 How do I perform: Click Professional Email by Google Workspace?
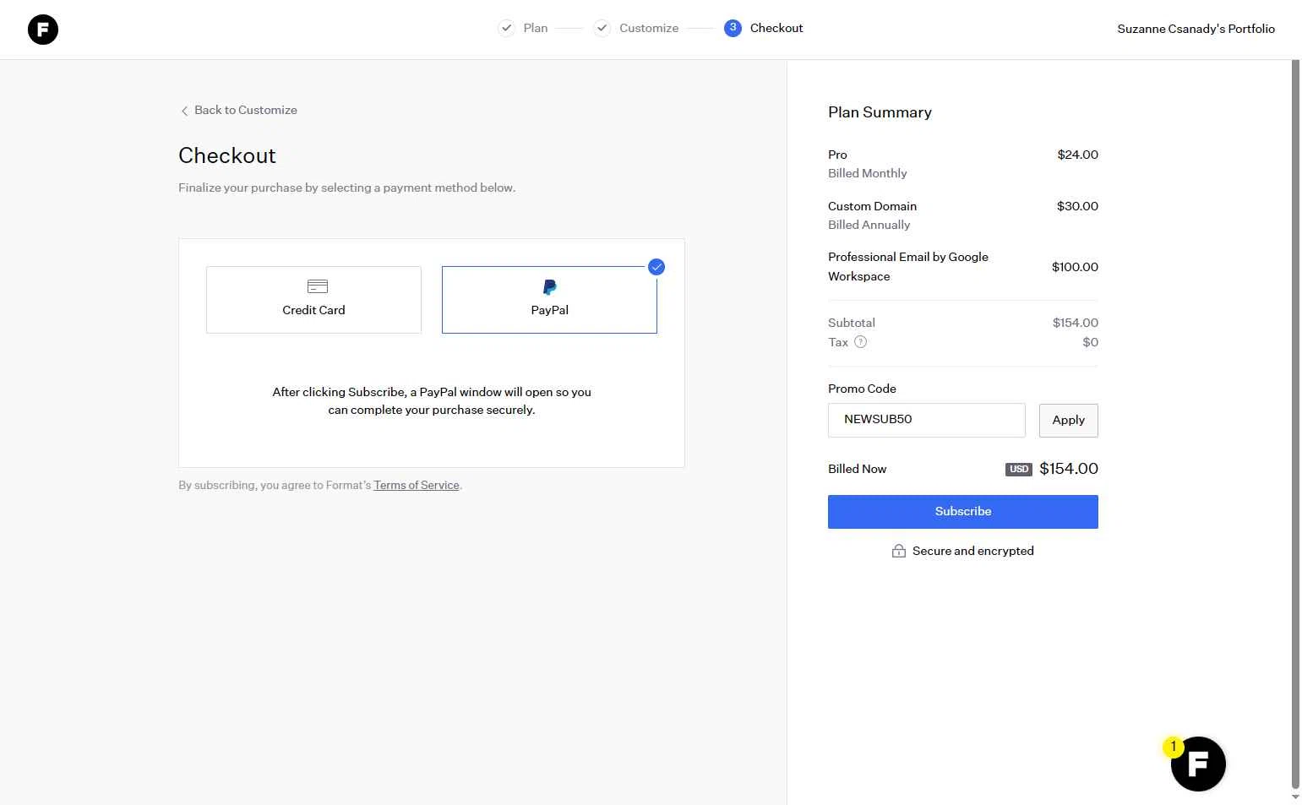[908, 266]
